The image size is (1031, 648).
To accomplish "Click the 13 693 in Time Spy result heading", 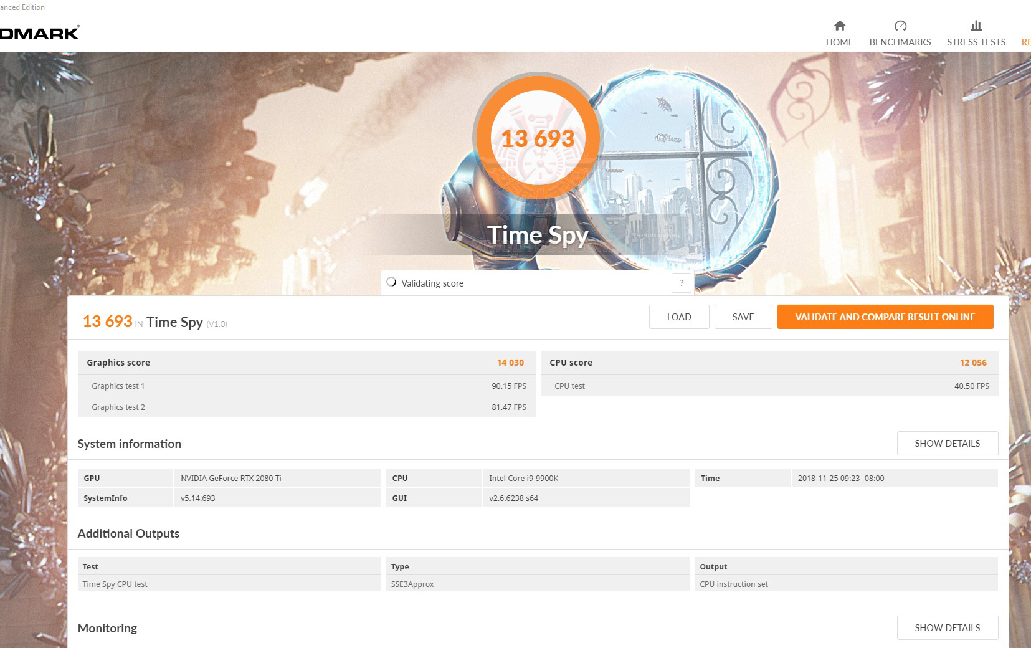I will click(x=155, y=322).
